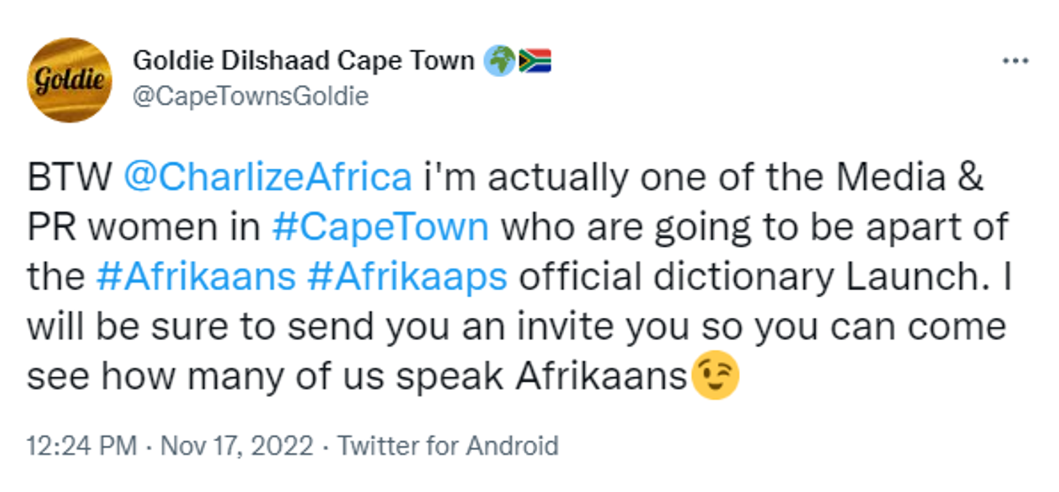Open the @CapeTownsGoldie handle
The width and height of the screenshot is (1059, 492).
(x=251, y=96)
